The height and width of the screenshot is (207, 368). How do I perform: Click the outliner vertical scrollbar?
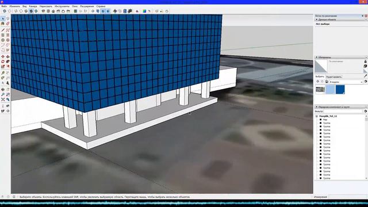point(366,147)
